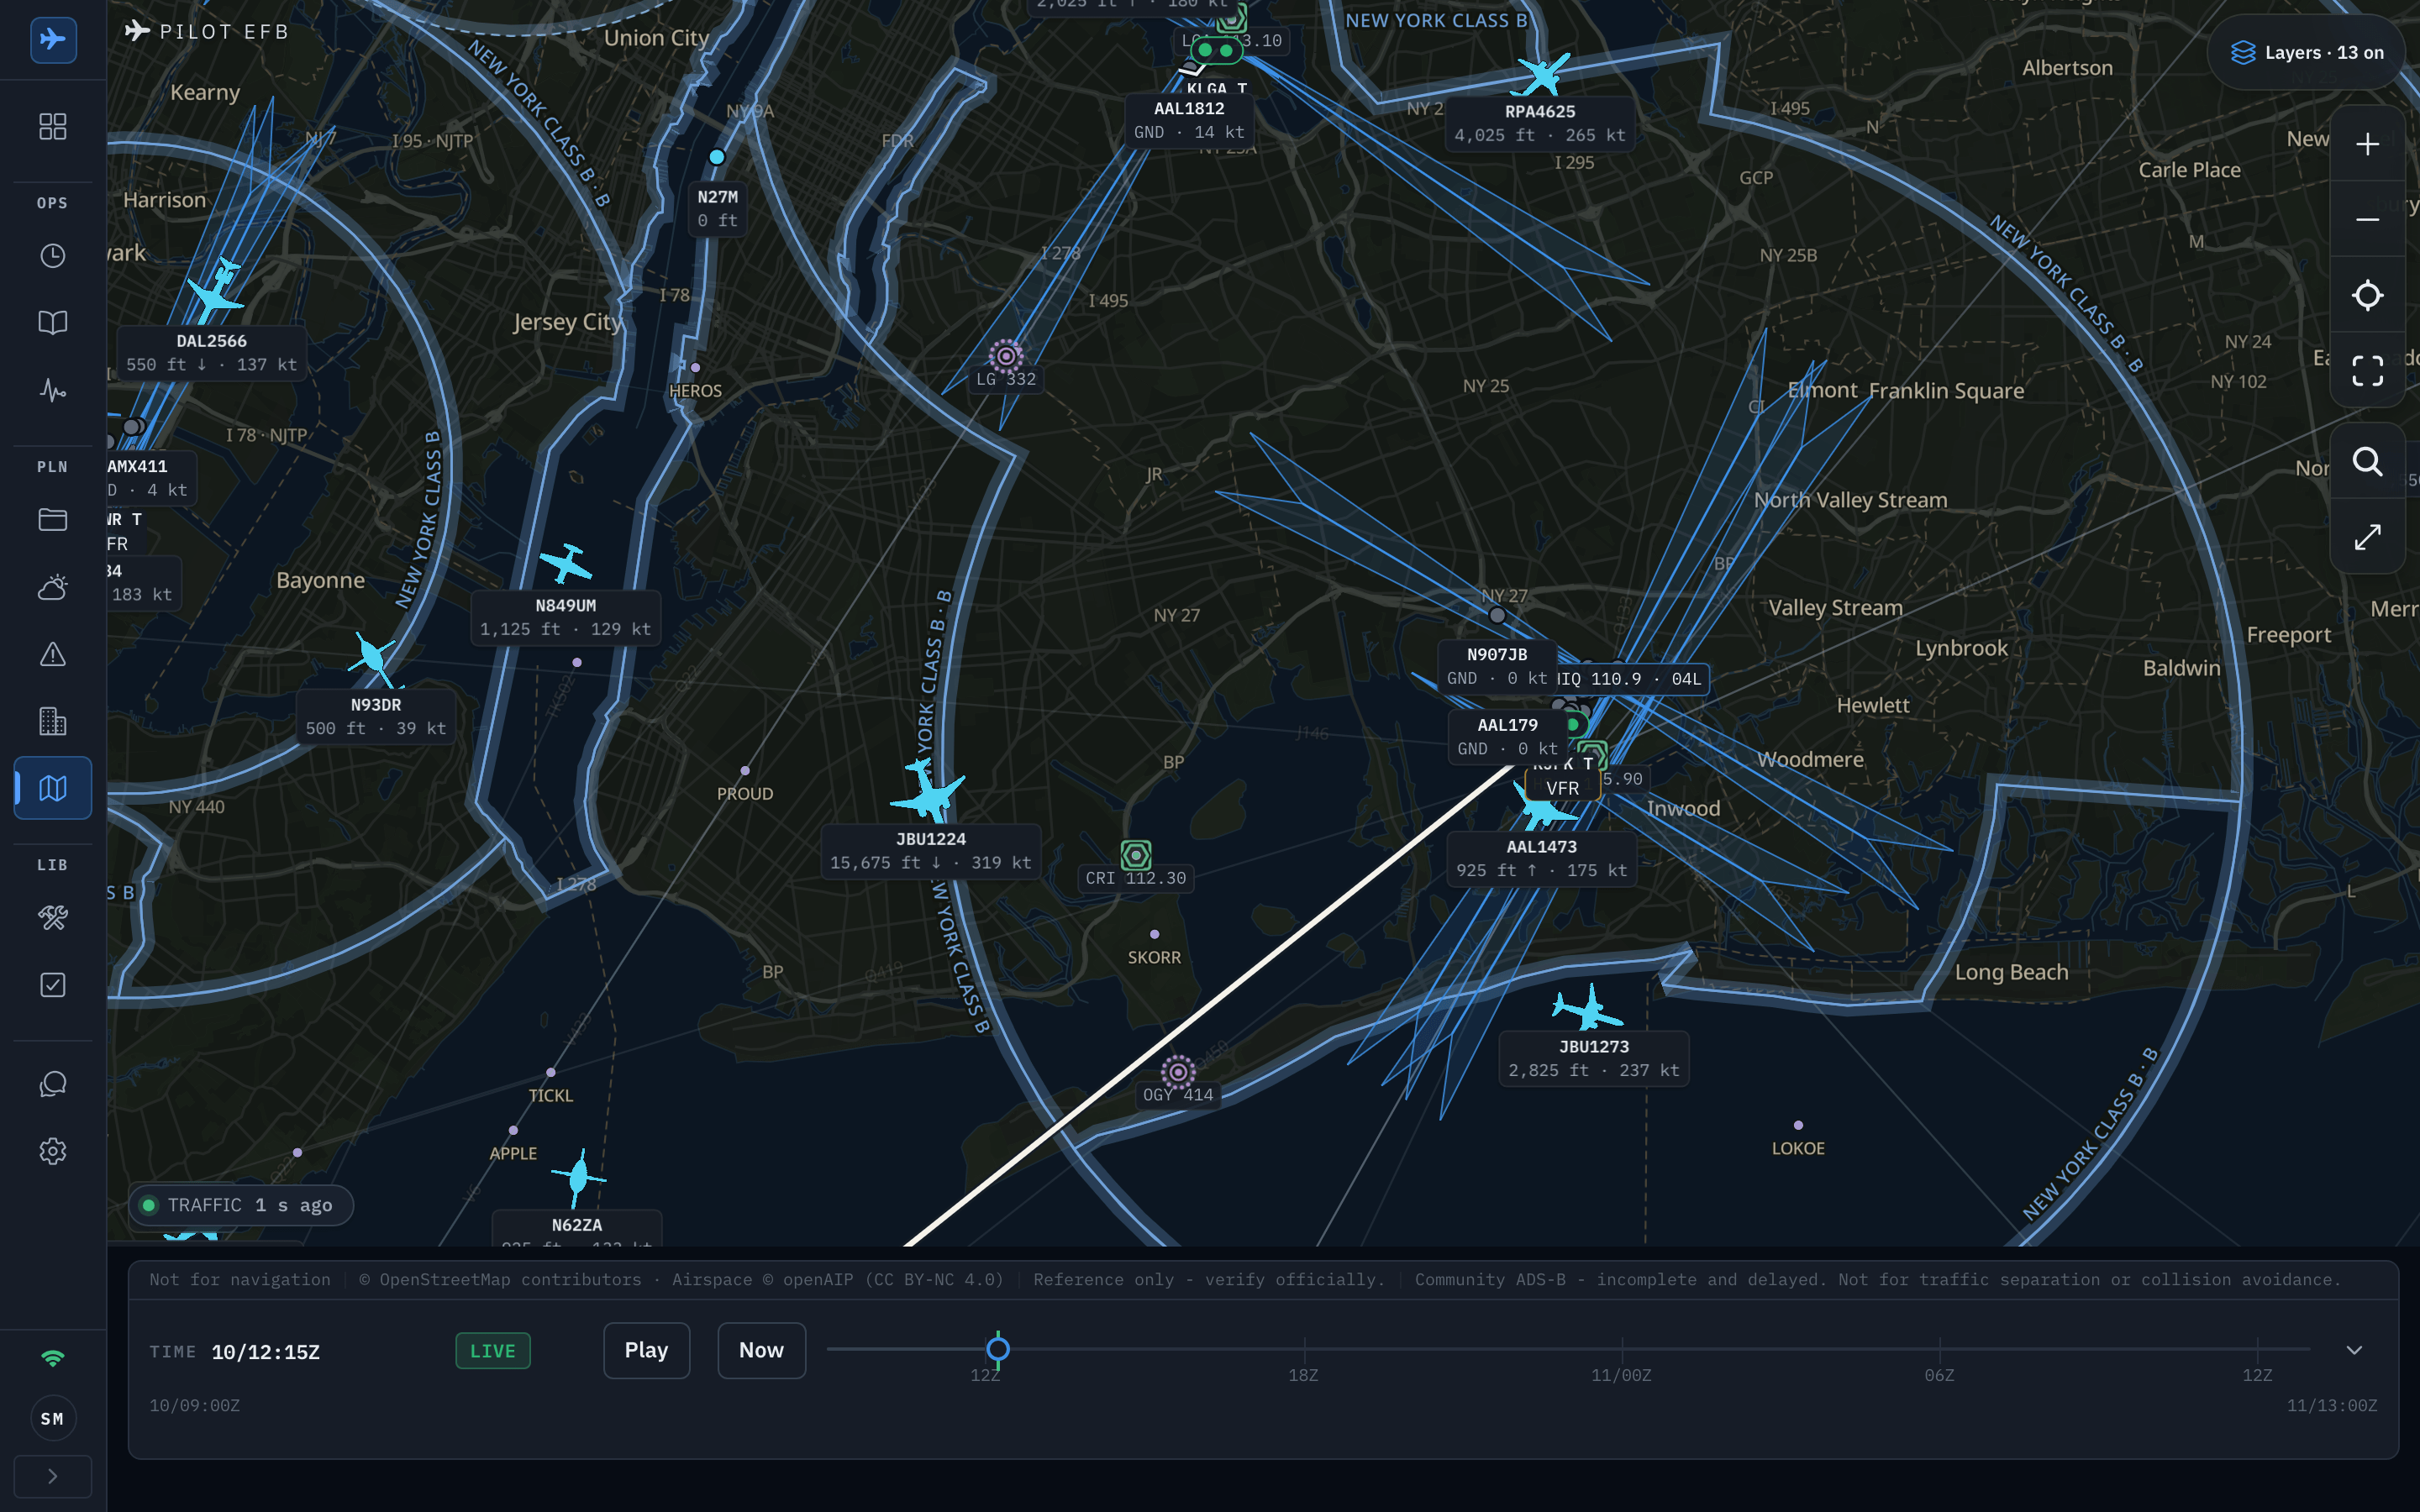Click the AAL1473 traffic label
Viewport: 2420px width, 1512px height.
tap(1542, 859)
